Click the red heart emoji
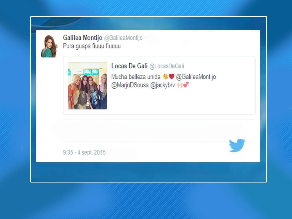Viewport: 292px width, 219px height. point(172,76)
